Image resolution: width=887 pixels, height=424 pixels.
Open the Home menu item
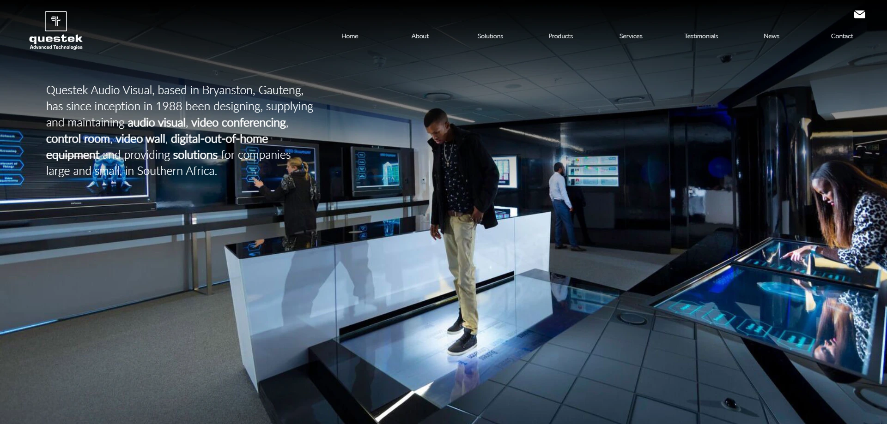[350, 36]
